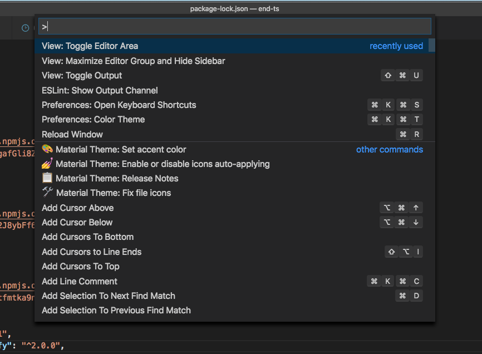Run View: Toggle Editor Area command
Screen dimensions: 482x354
pyautogui.click(x=234, y=46)
